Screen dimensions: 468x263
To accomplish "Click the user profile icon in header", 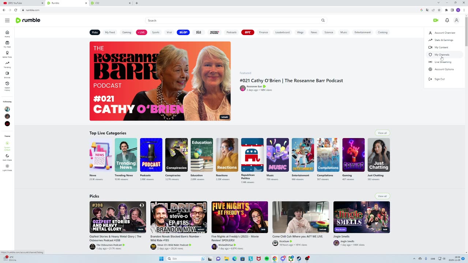I will pyautogui.click(x=456, y=20).
